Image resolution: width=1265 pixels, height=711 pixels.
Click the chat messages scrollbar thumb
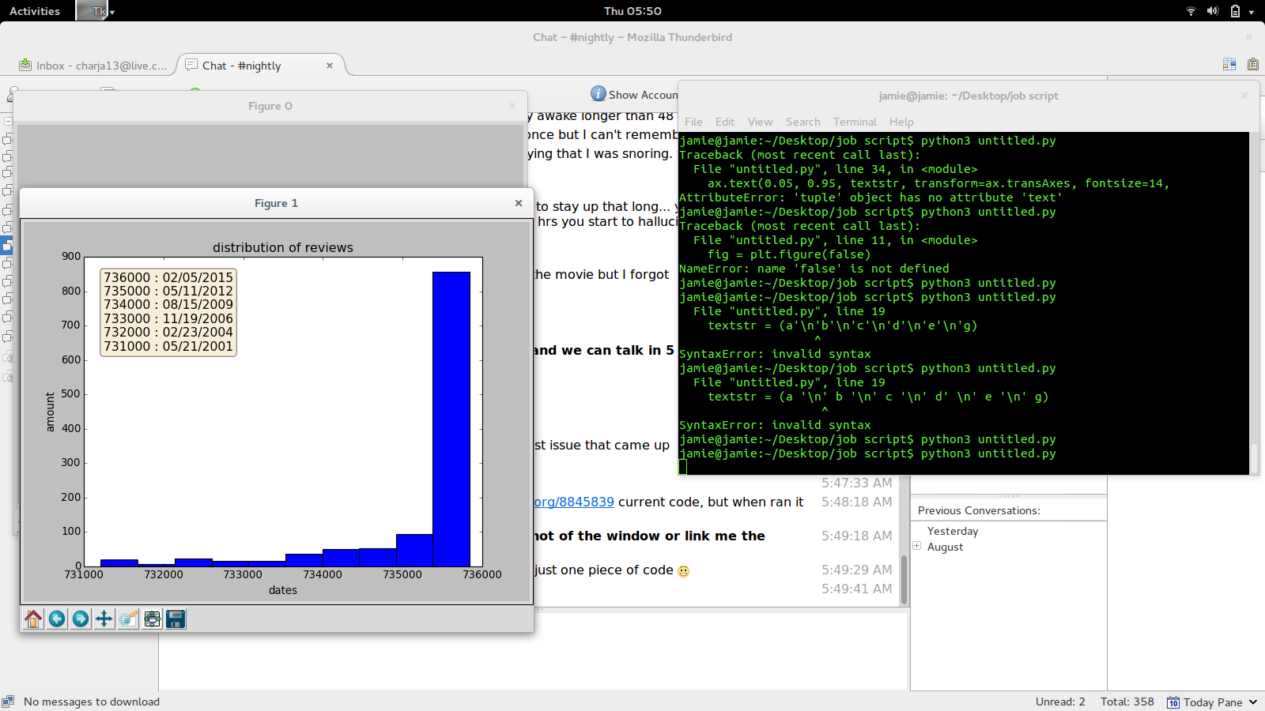pos(904,580)
